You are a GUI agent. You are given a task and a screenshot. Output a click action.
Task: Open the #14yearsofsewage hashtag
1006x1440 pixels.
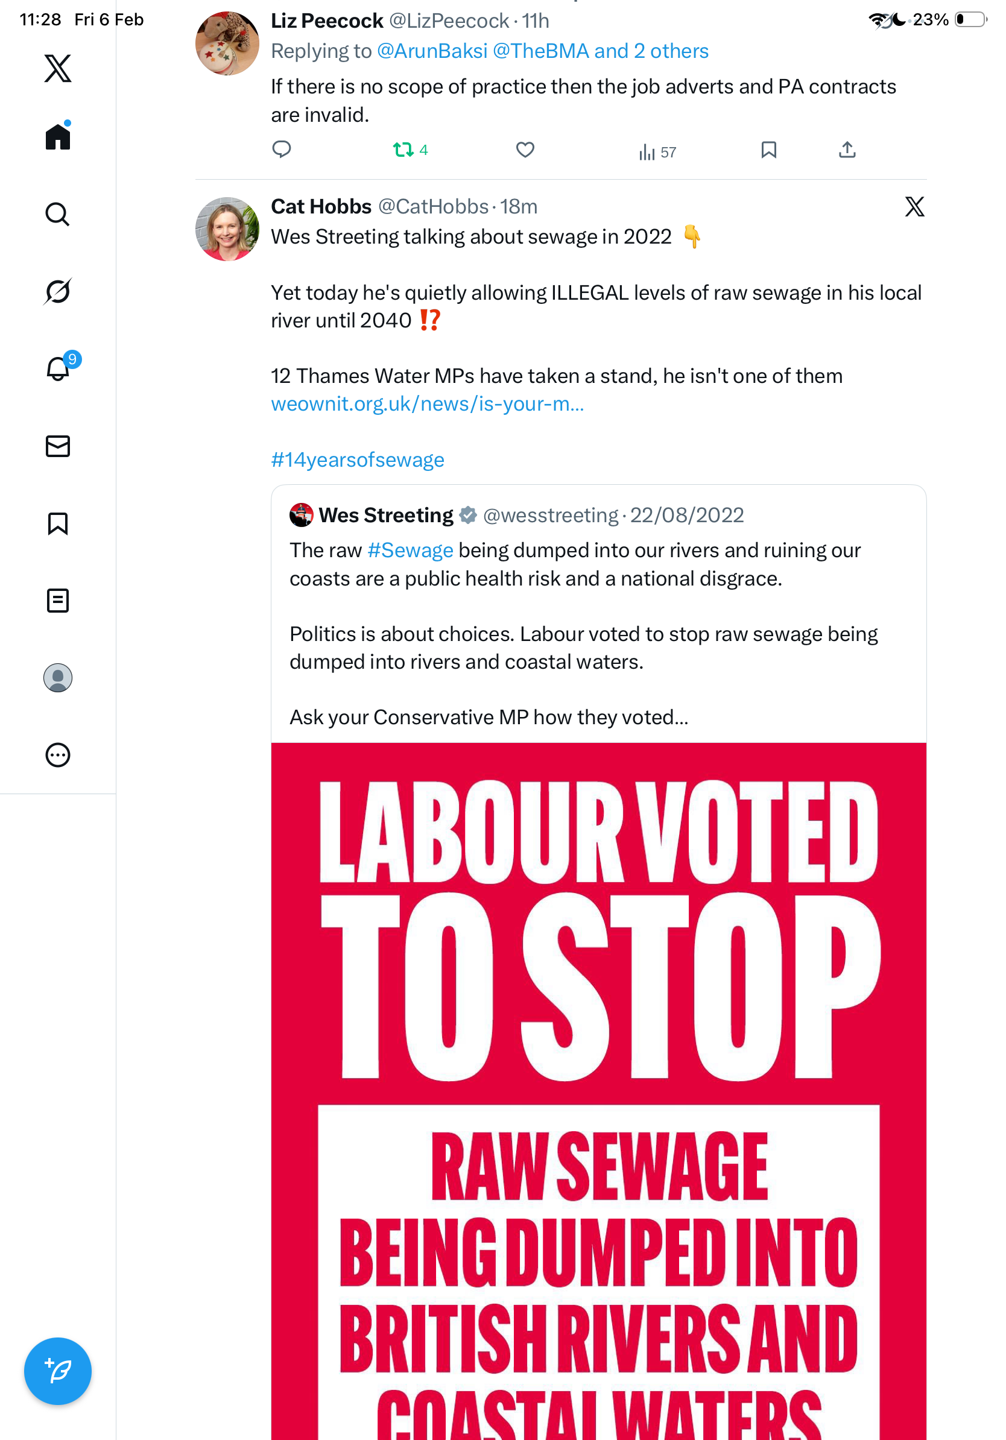(x=358, y=459)
